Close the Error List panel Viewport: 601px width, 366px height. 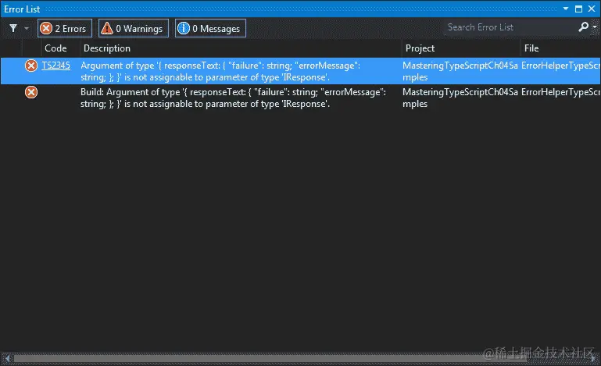(x=592, y=9)
